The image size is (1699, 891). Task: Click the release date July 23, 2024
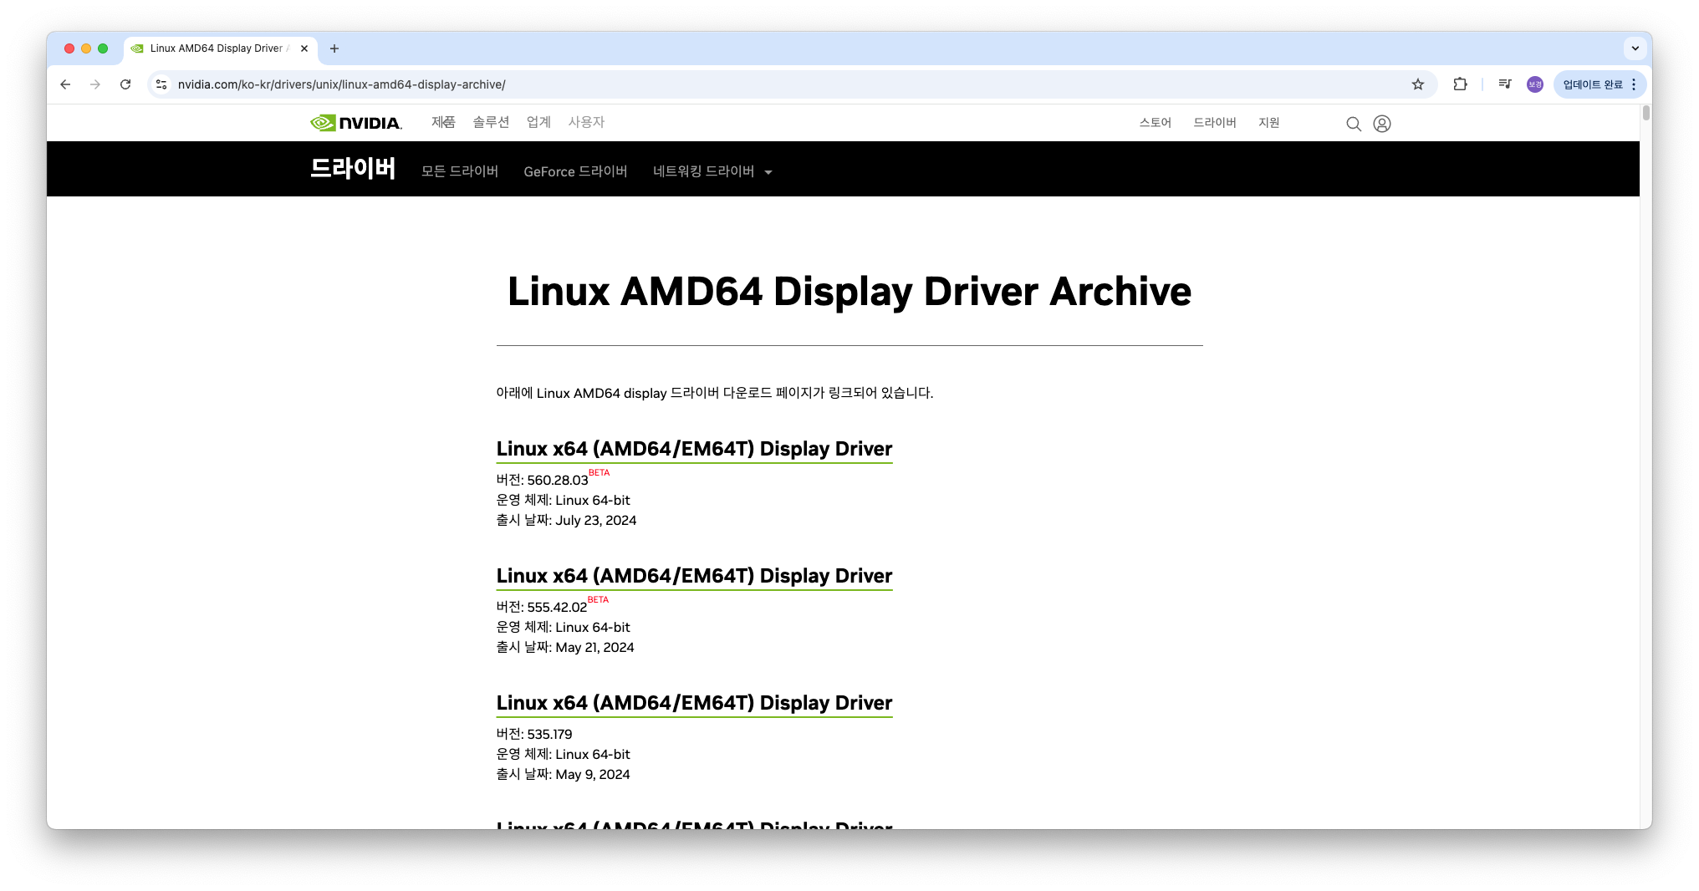coord(596,520)
